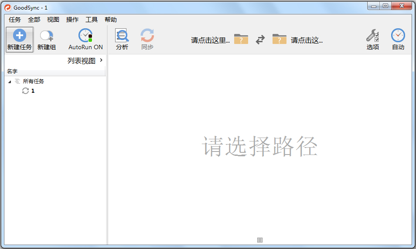The height and width of the screenshot is (249, 416).
Task: Click the 同步 (sync) arrows icon
Action: pos(147,35)
